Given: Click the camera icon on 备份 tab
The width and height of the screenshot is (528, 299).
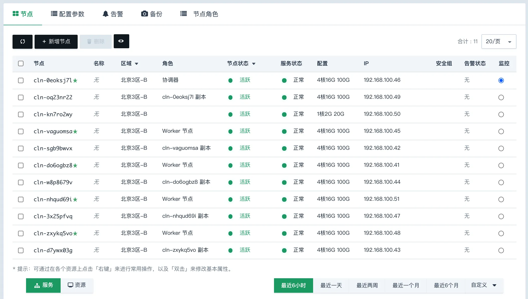Looking at the screenshot, I should coord(144,14).
